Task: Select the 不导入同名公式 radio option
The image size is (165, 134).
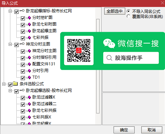Action: pyautogui.click(x=129, y=11)
